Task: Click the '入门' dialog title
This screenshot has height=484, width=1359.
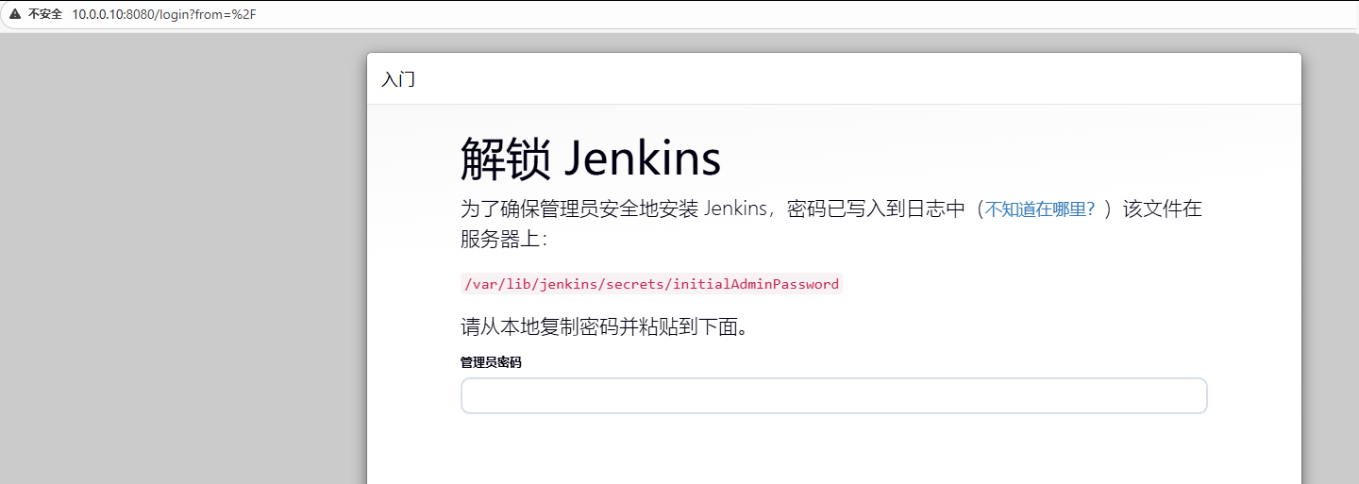Action: pos(398,79)
